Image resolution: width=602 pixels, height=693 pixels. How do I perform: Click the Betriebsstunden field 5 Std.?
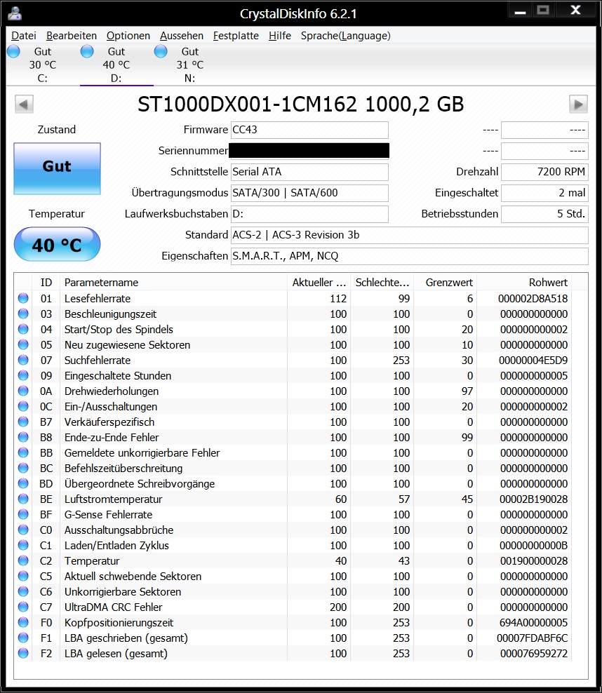point(544,214)
